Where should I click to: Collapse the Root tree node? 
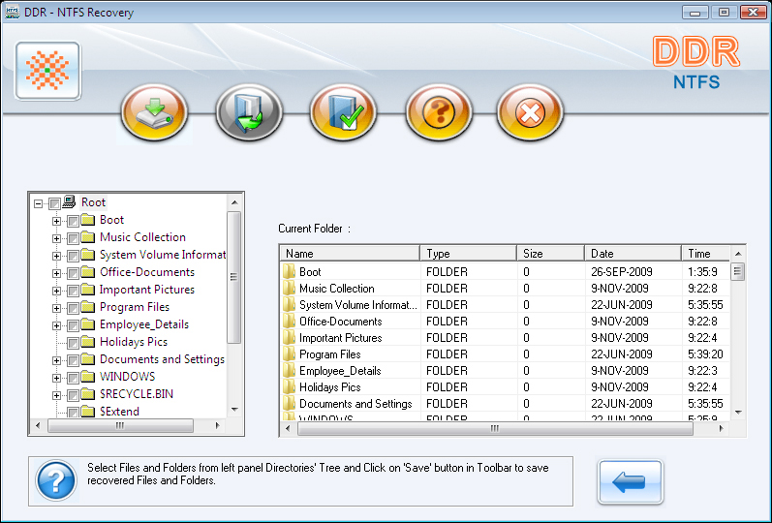pos(38,202)
